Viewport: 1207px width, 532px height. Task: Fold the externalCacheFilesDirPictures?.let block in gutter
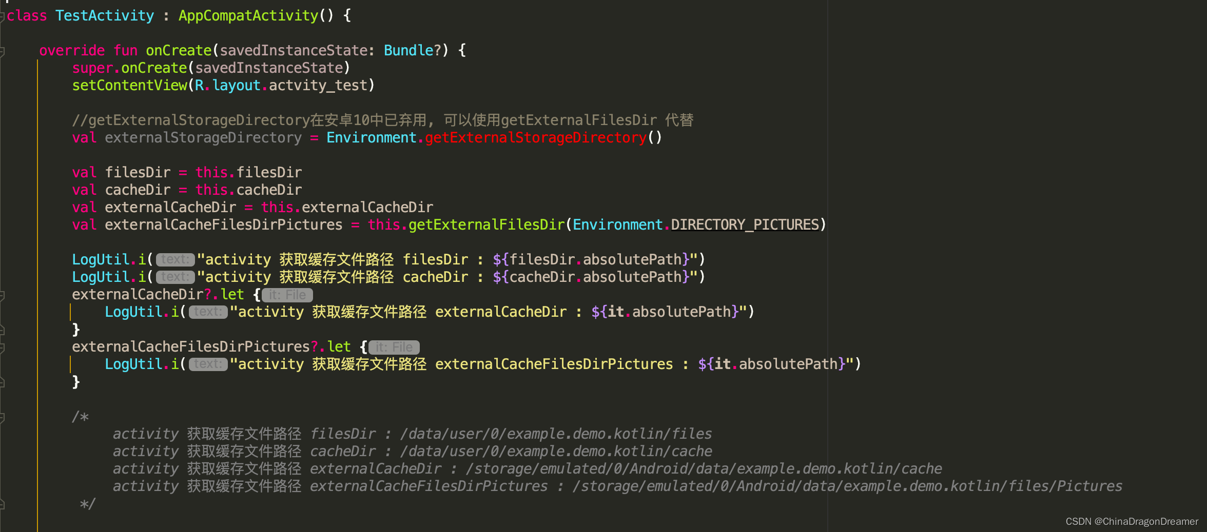(x=2, y=347)
